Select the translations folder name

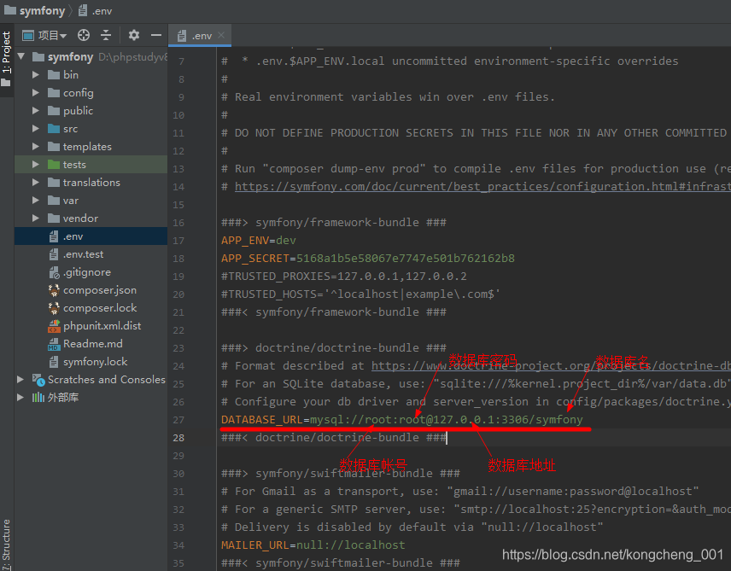91,183
